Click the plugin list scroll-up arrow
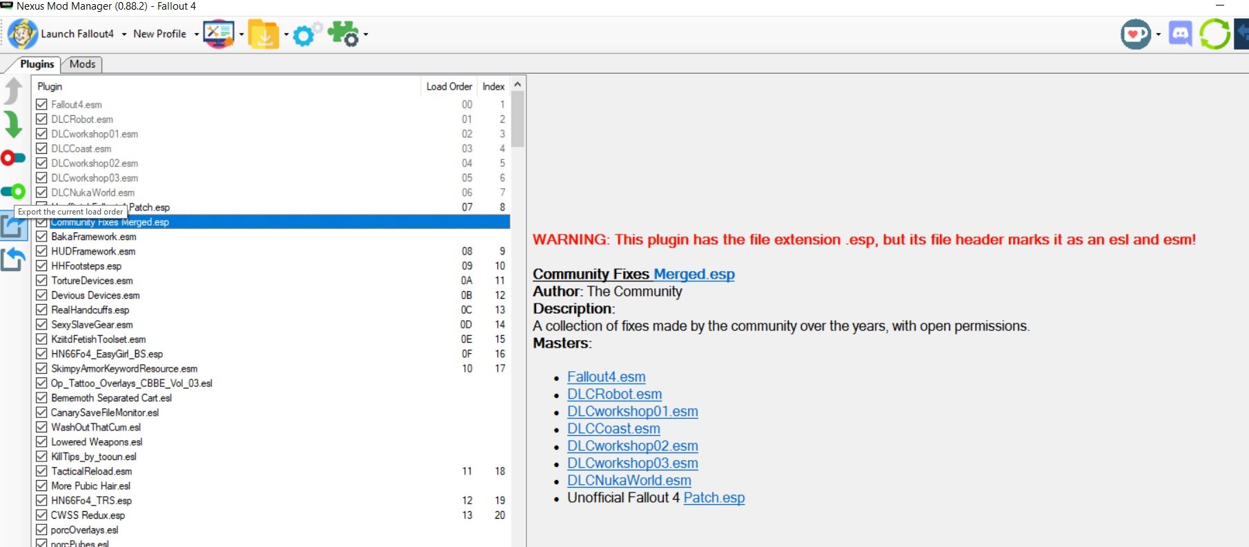The image size is (1249, 547). pos(518,84)
